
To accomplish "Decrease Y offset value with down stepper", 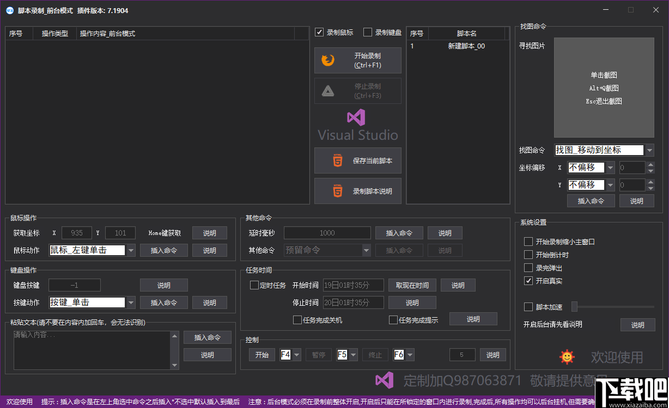I will point(650,188).
